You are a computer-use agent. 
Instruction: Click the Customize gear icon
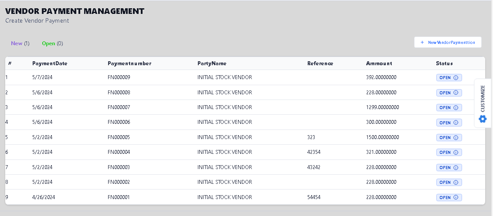pos(483,119)
